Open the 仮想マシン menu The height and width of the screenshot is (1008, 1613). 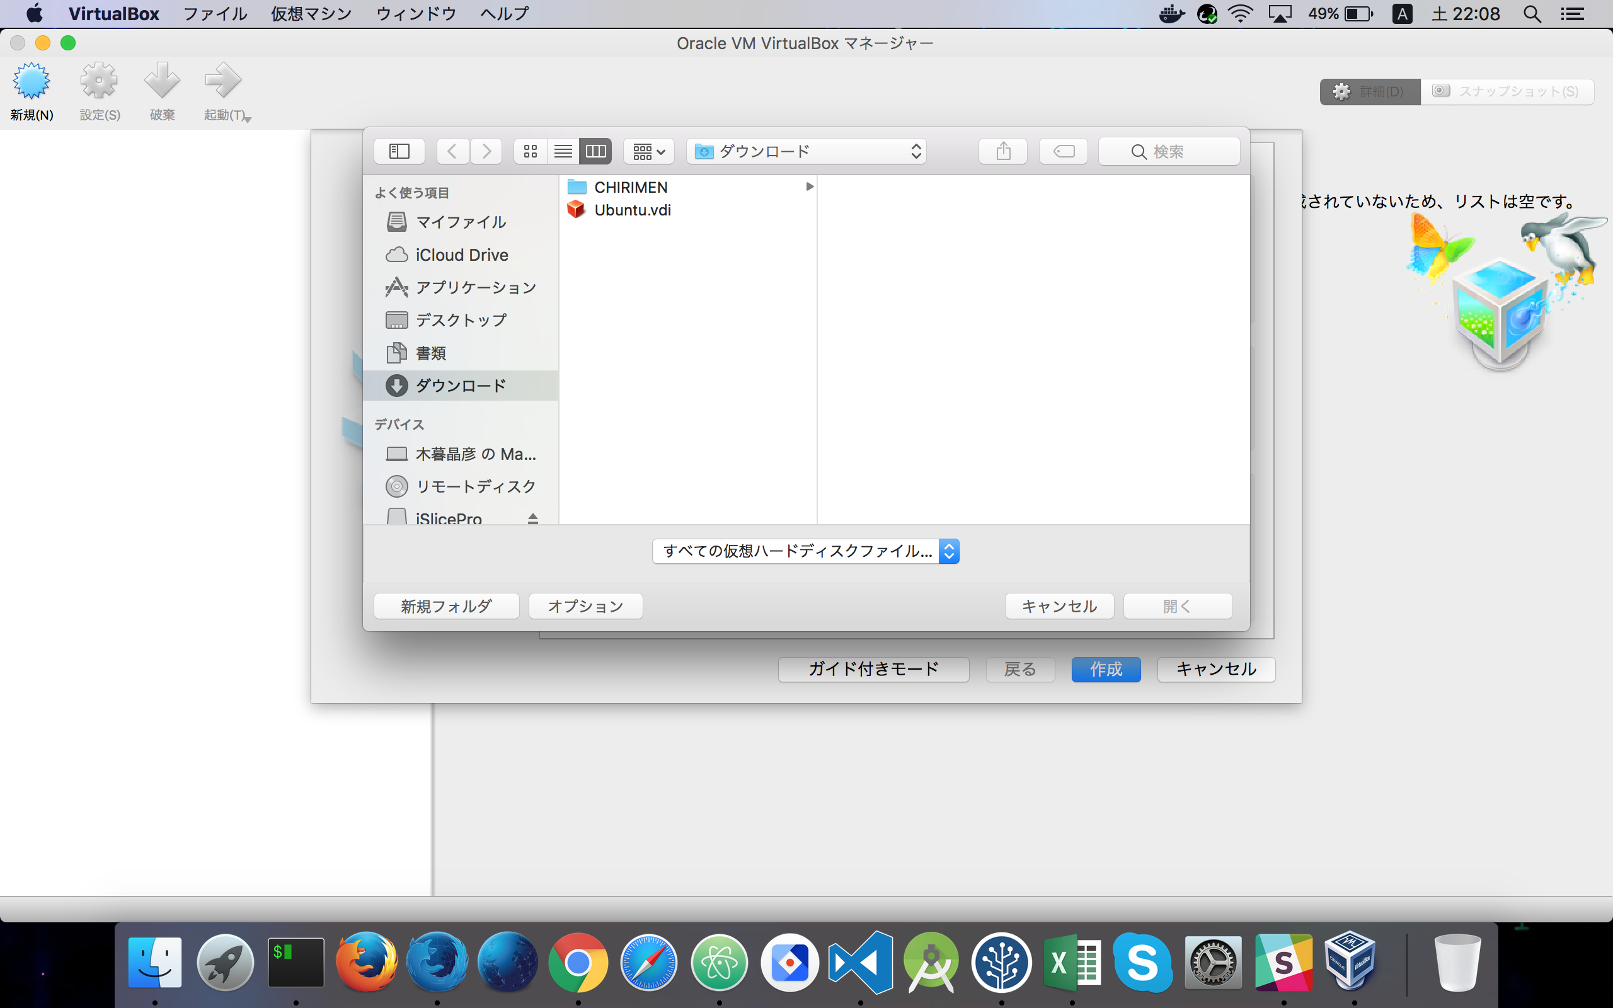(x=311, y=13)
